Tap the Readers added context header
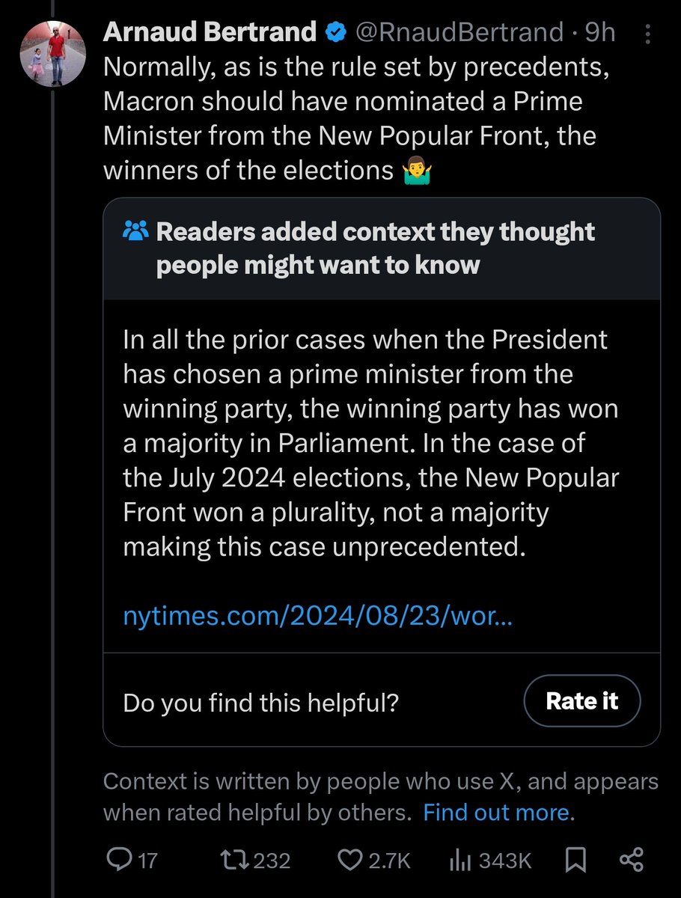The width and height of the screenshot is (681, 898). pos(374,247)
